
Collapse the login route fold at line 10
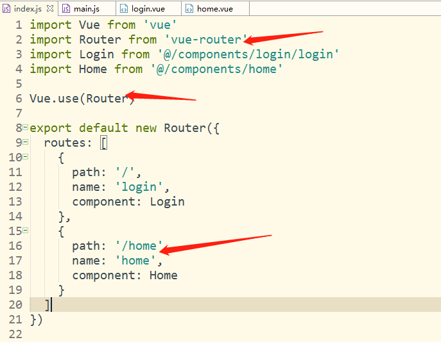25,156
